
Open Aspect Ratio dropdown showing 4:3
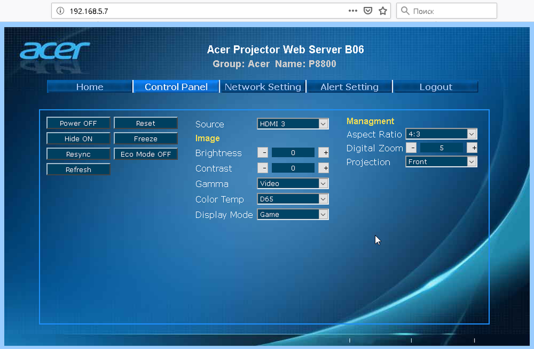[x=441, y=134]
